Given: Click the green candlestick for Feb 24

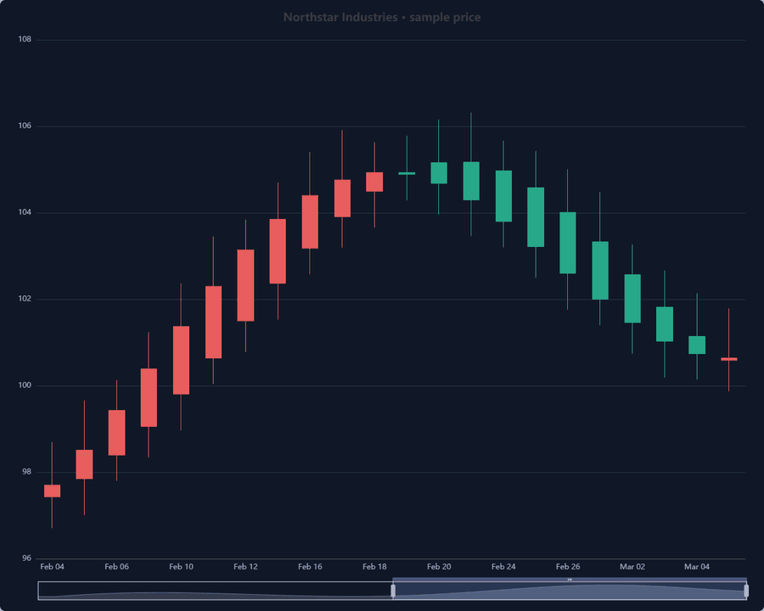Looking at the screenshot, I should click(x=503, y=196).
